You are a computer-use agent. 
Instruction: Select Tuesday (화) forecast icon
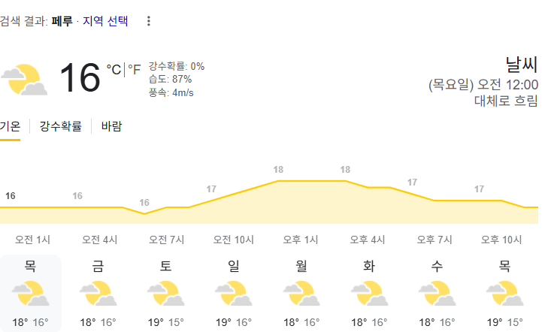pyautogui.click(x=369, y=293)
